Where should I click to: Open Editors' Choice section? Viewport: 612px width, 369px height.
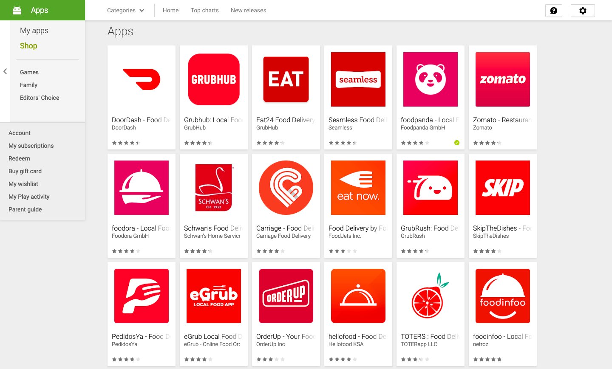(x=40, y=98)
